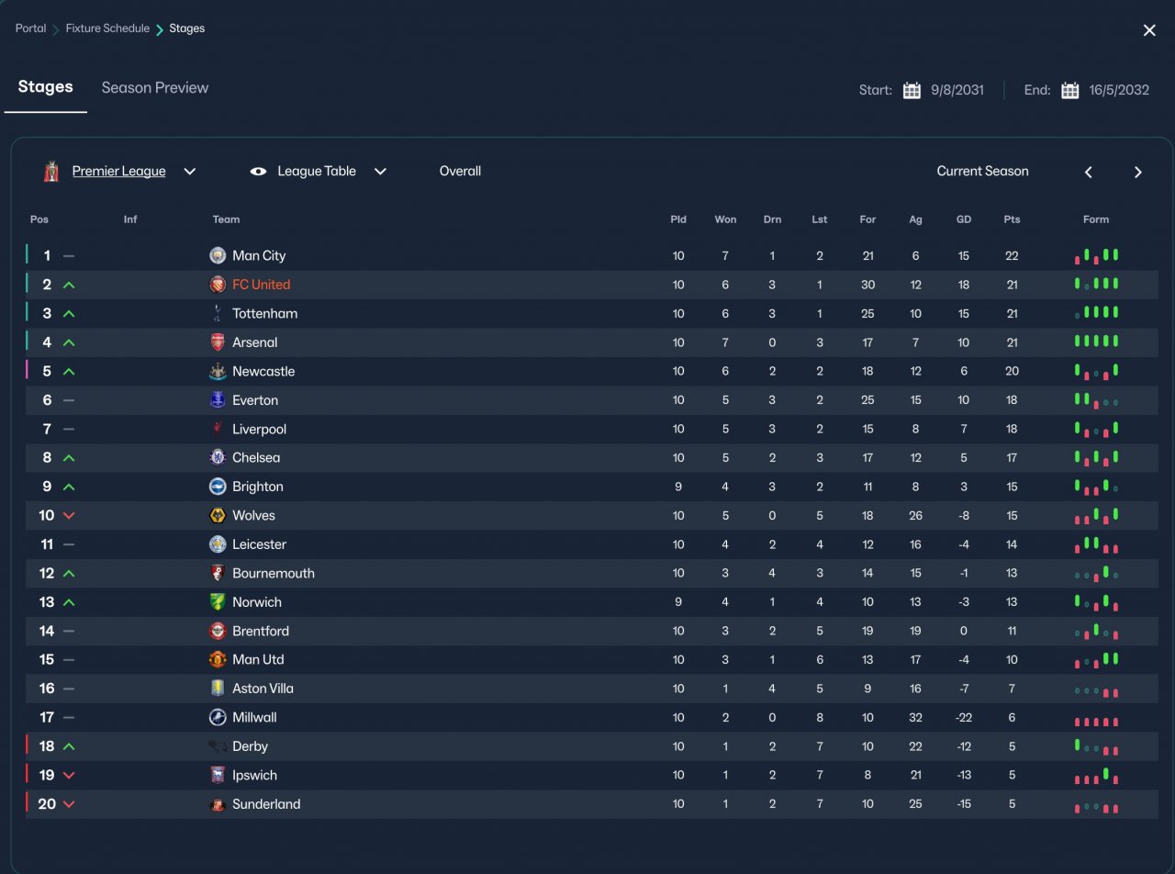This screenshot has width=1175, height=874.
Task: Switch to the Season Preview tab
Action: pyautogui.click(x=155, y=88)
